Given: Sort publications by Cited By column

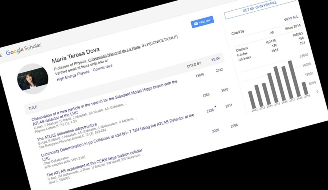Looking at the screenshot, I should pyautogui.click(x=194, y=65).
